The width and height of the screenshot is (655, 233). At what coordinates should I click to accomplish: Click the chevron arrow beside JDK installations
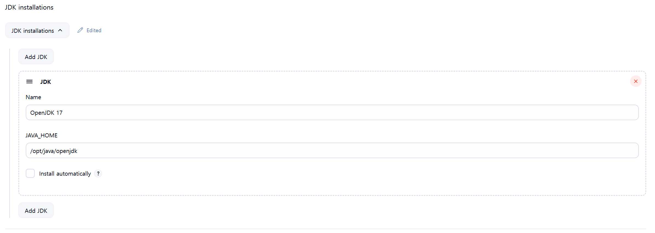60,30
